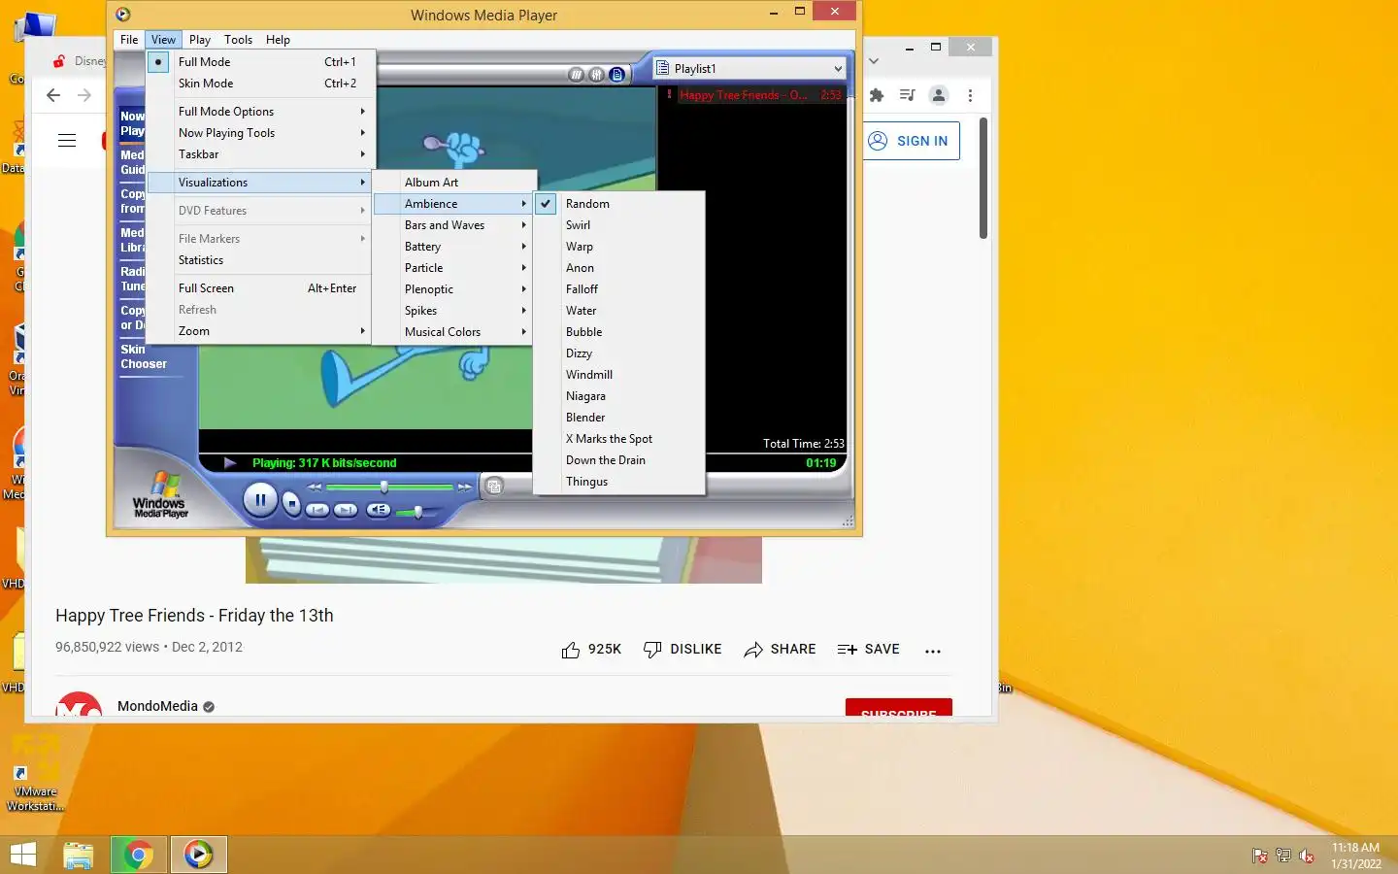Choose Full Screen menu entry
Viewport: 1398px width, 874px height.
[x=259, y=288]
